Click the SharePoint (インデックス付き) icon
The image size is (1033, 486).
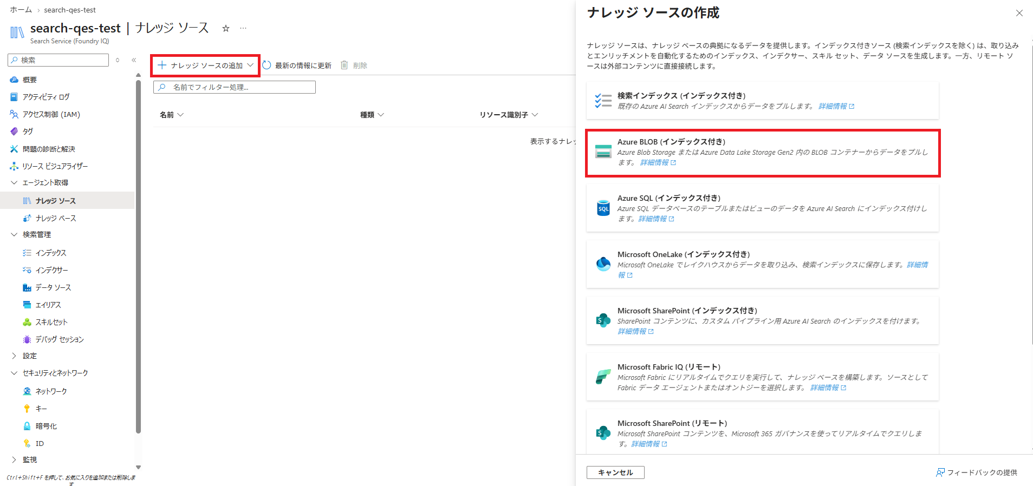click(603, 320)
